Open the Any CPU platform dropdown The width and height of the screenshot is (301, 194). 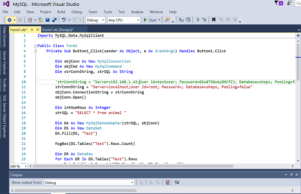pyautogui.click(x=123, y=20)
